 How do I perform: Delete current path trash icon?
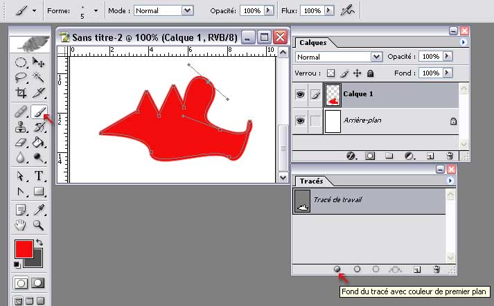click(436, 269)
